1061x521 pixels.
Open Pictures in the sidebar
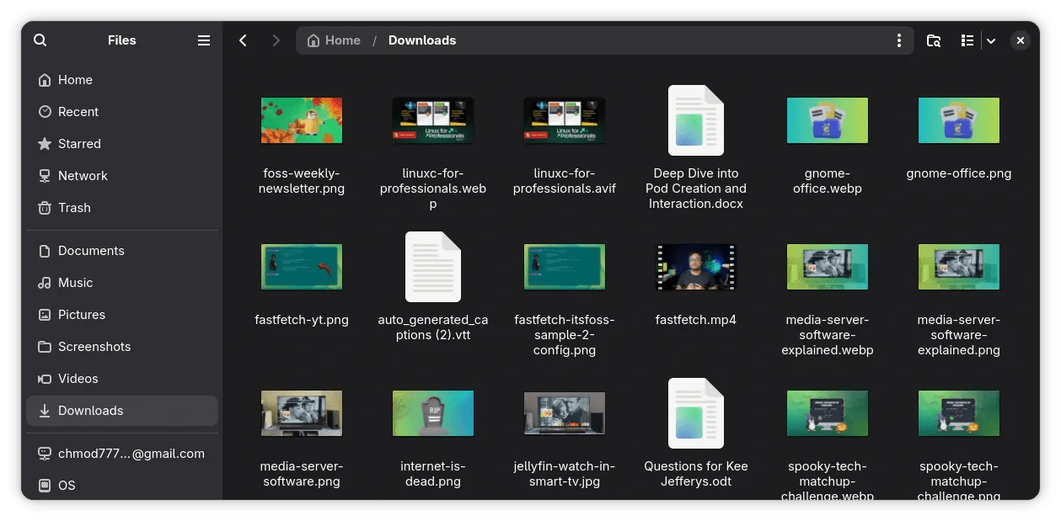tap(122, 315)
